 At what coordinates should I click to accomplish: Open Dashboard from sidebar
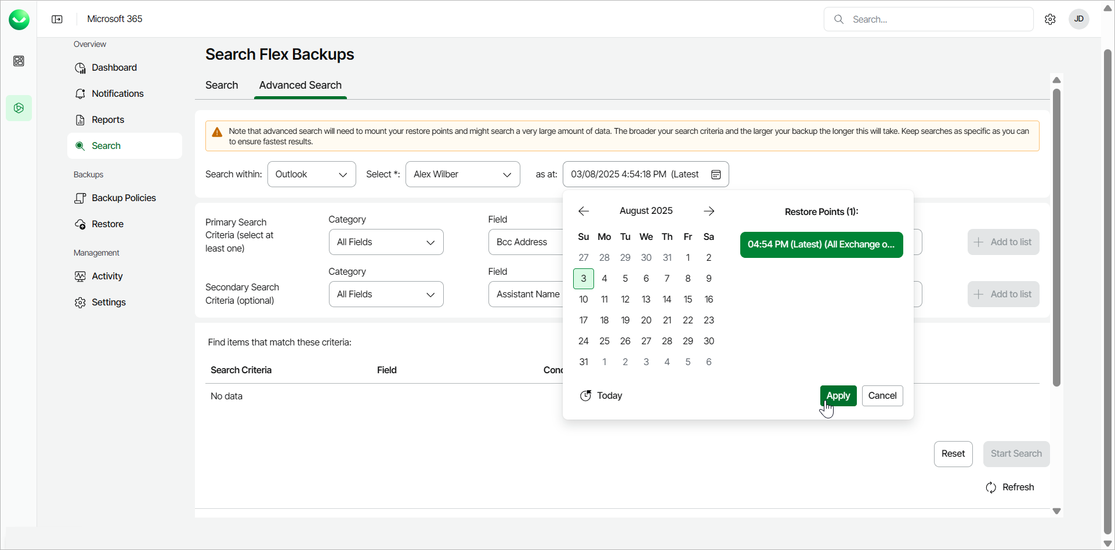pos(114,67)
